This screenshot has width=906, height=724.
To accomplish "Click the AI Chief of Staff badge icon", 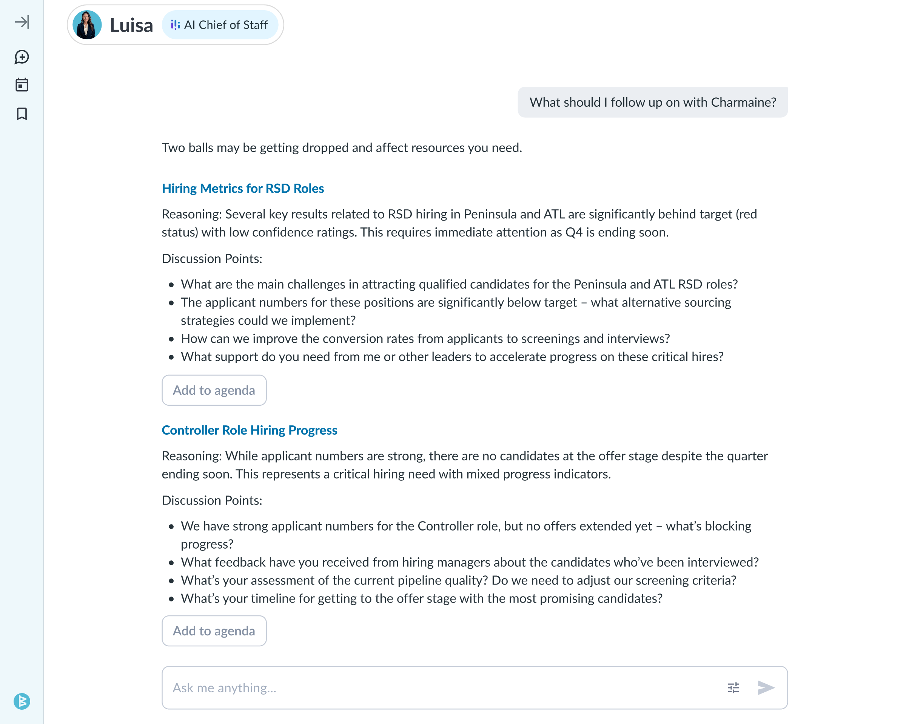I will [x=176, y=25].
